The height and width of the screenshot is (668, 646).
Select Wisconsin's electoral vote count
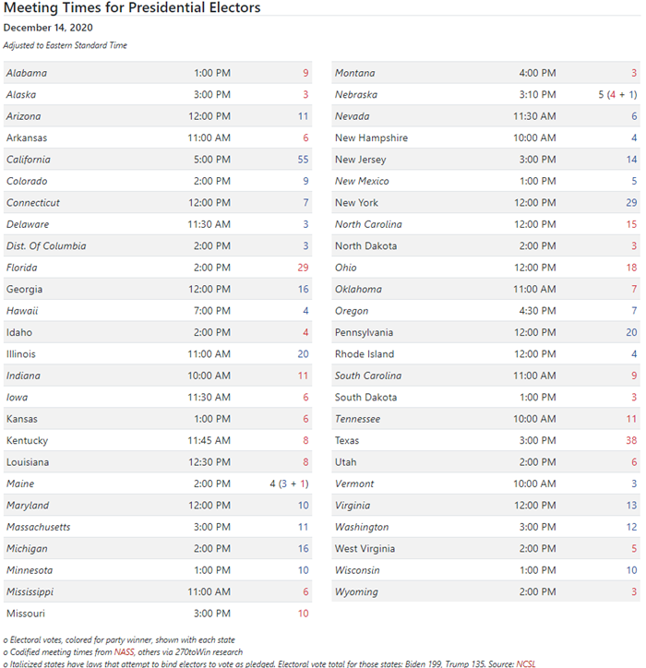click(631, 570)
